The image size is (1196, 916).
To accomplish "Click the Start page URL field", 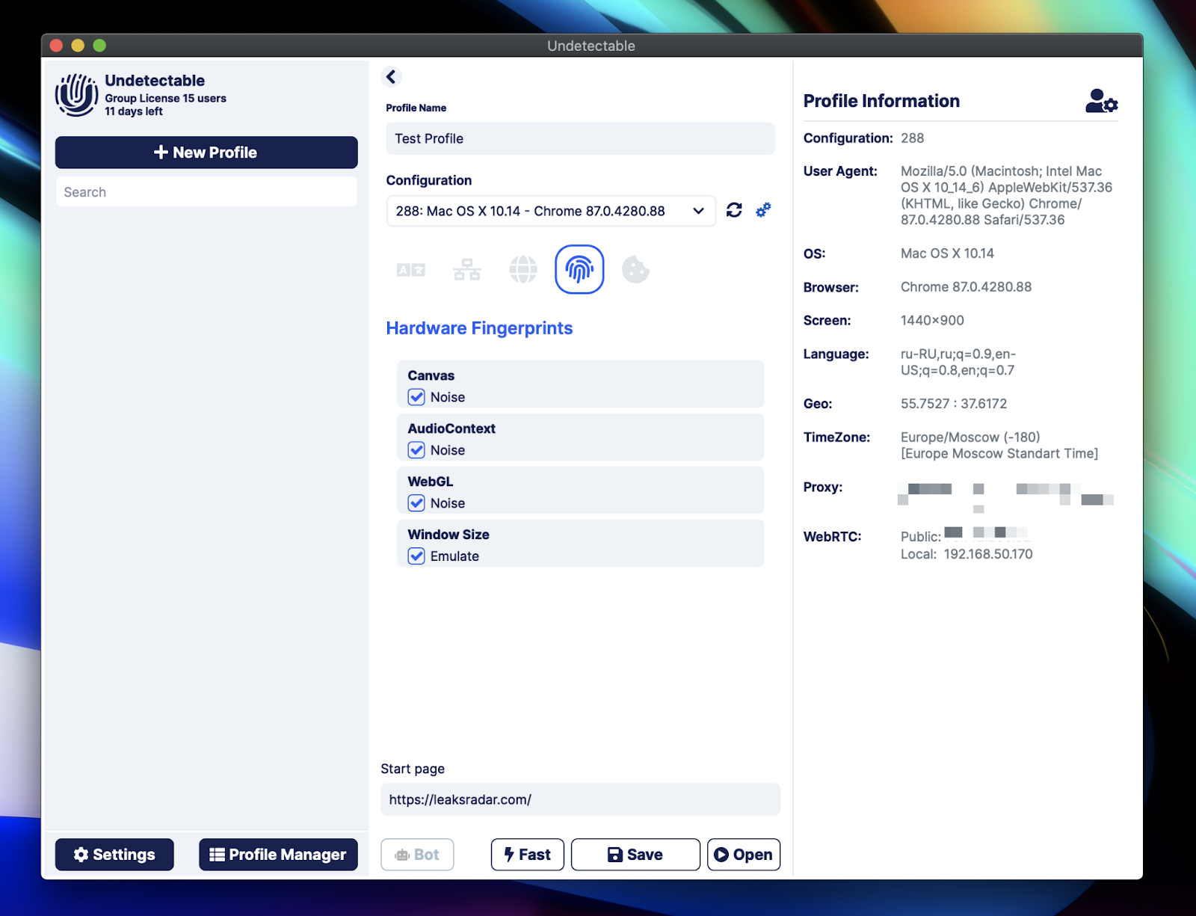I will 580,799.
